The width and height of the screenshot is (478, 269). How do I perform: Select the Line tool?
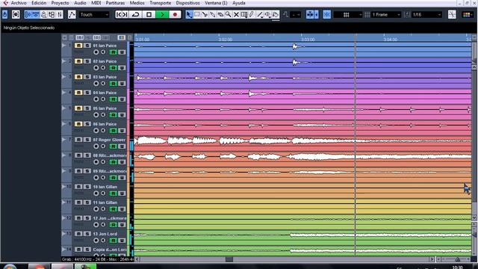(x=259, y=14)
